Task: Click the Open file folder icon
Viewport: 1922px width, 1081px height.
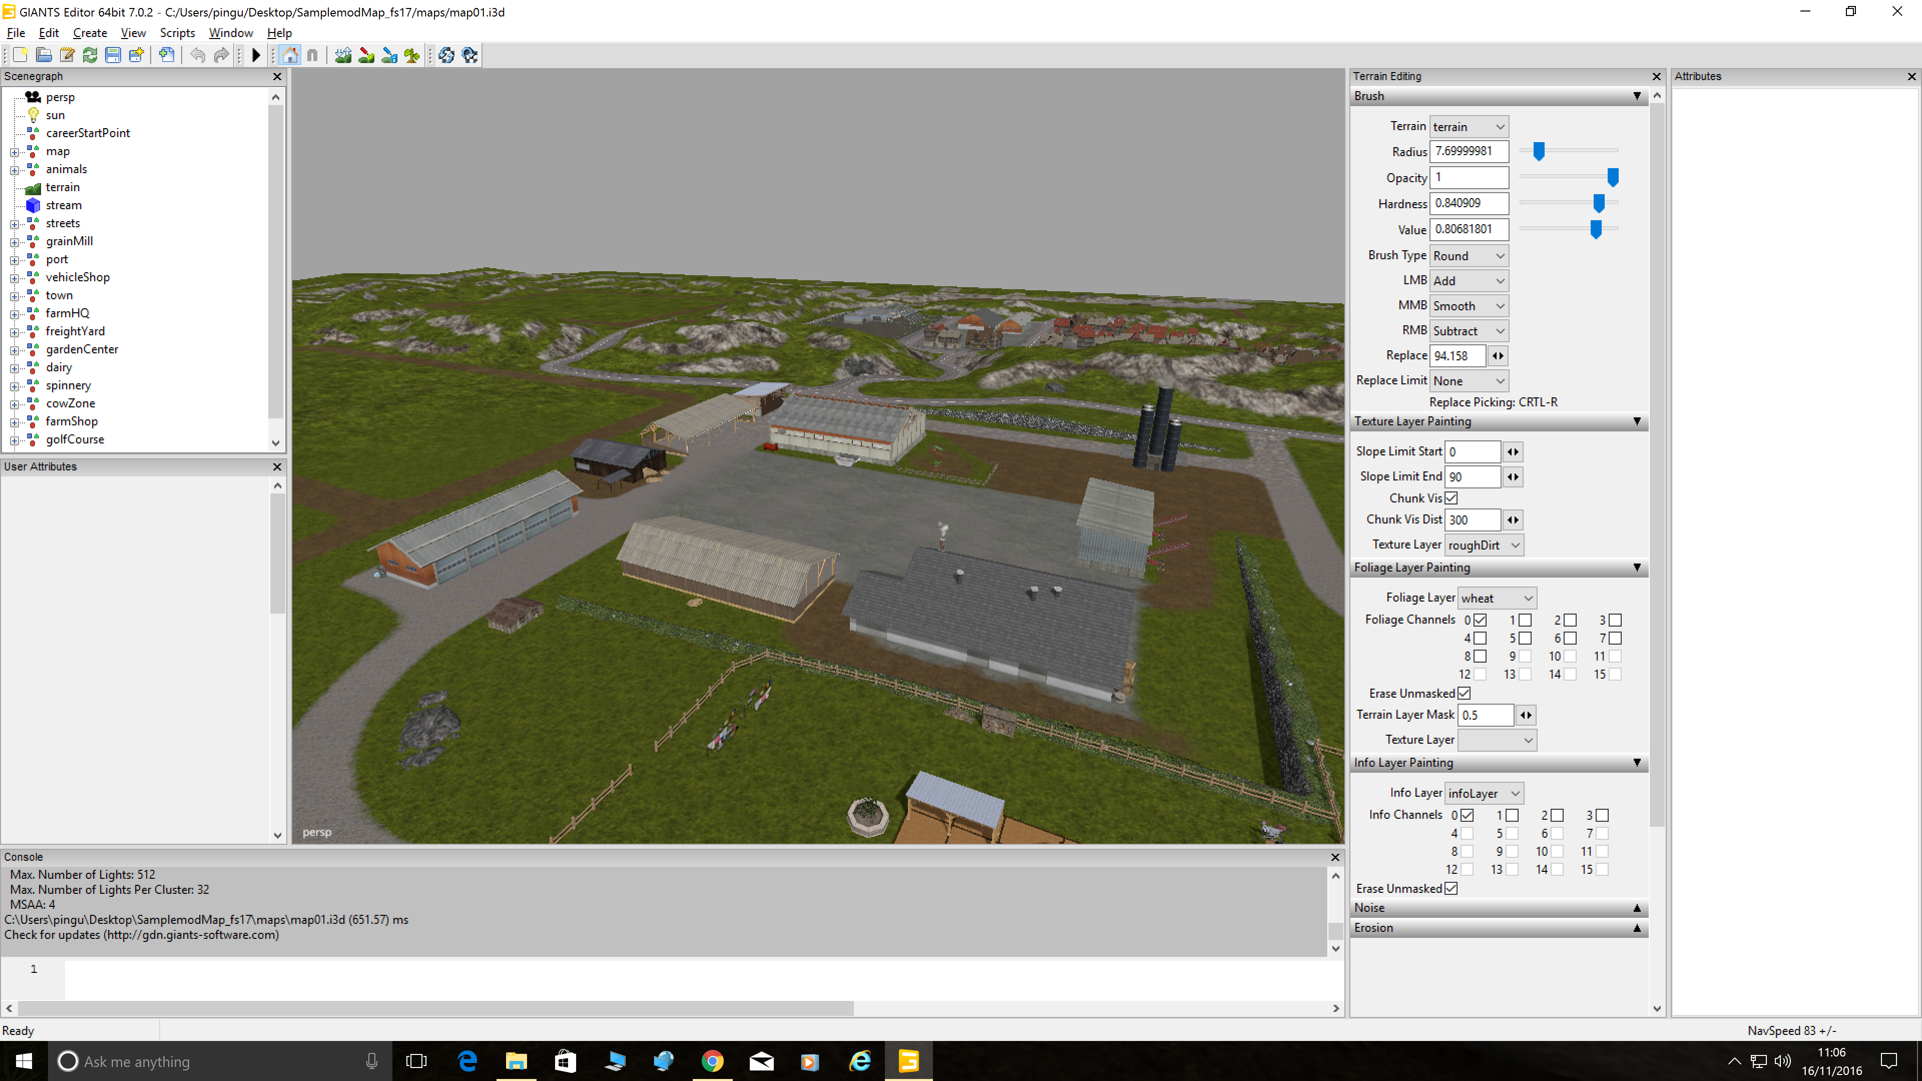Action: pyautogui.click(x=44, y=55)
